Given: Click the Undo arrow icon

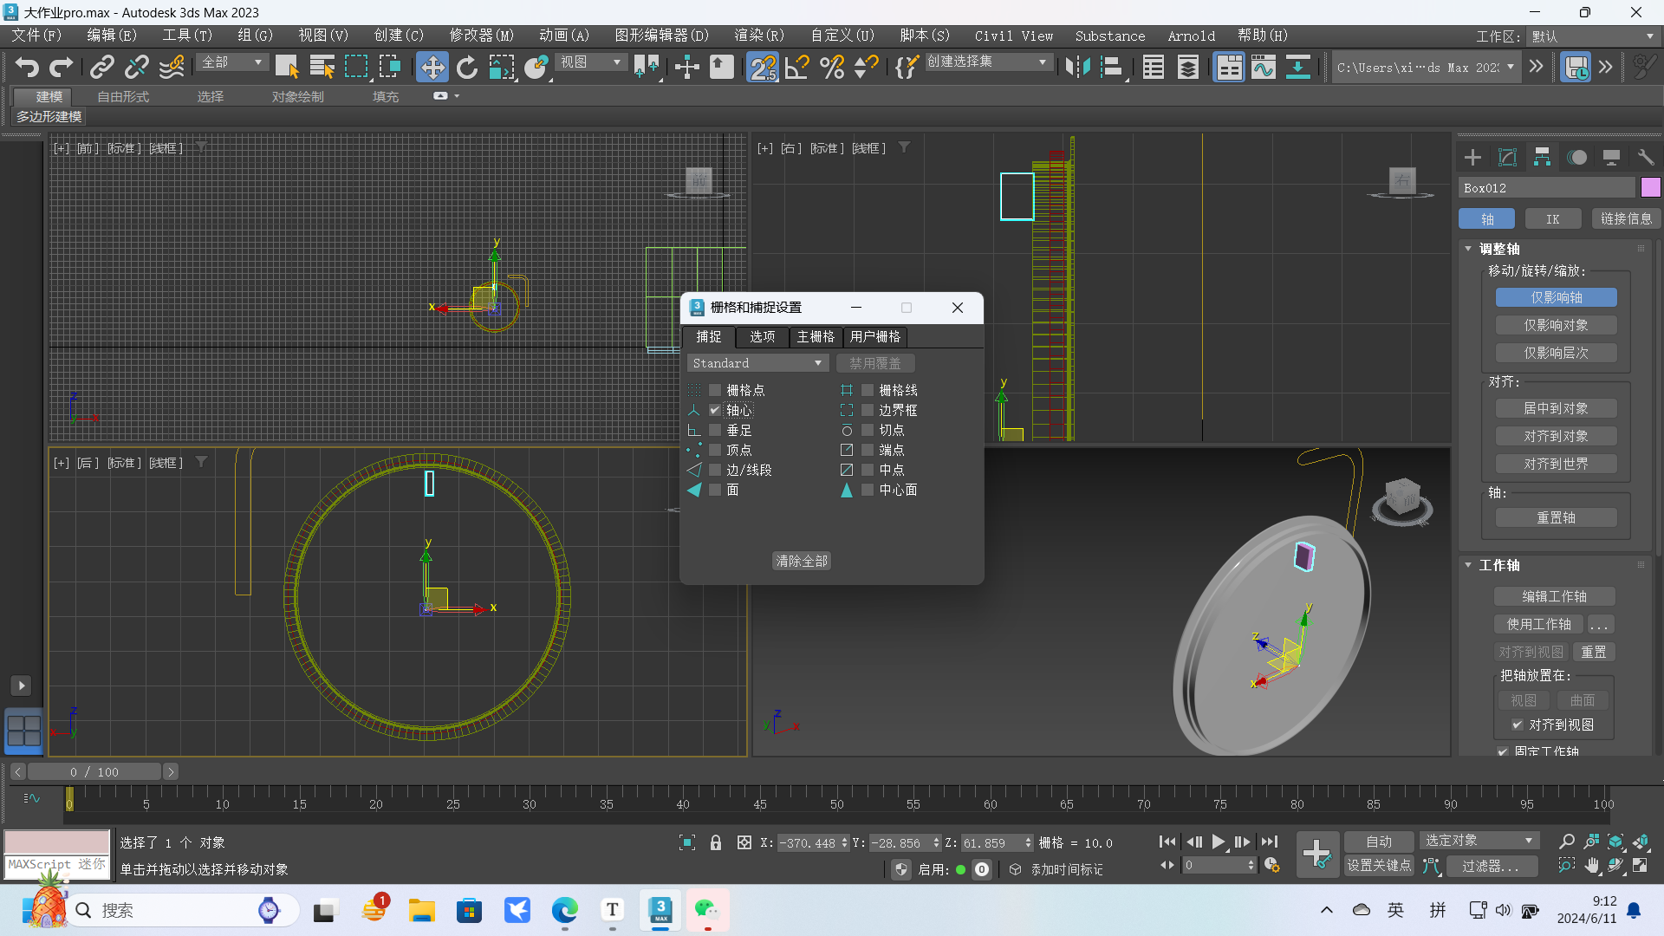Looking at the screenshot, I should click(28, 67).
